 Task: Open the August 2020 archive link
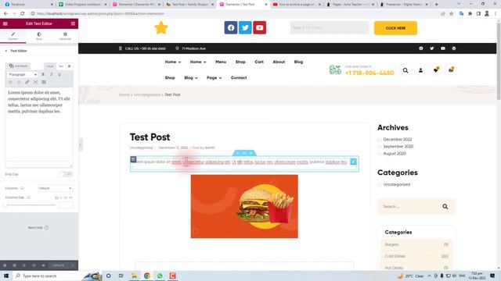(x=395, y=154)
